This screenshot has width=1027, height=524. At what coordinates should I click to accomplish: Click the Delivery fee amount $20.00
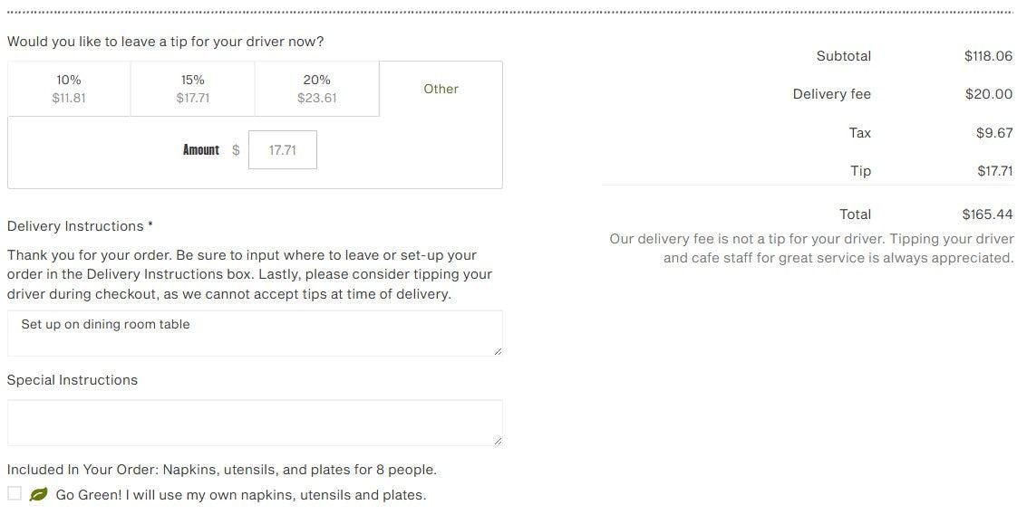click(x=988, y=94)
